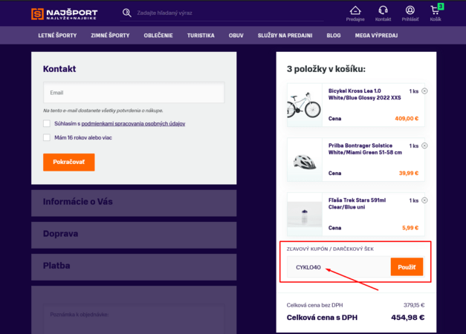Open the Predajne store icon
This screenshot has width=466, height=334.
(356, 10)
